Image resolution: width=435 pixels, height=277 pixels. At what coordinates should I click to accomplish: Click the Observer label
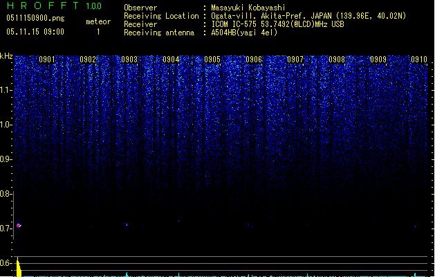[x=140, y=8]
